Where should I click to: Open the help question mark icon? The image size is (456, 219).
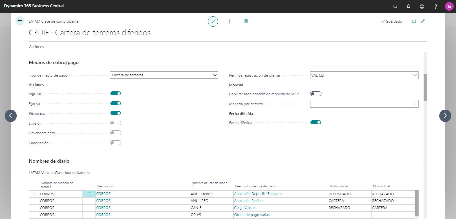coord(436,6)
